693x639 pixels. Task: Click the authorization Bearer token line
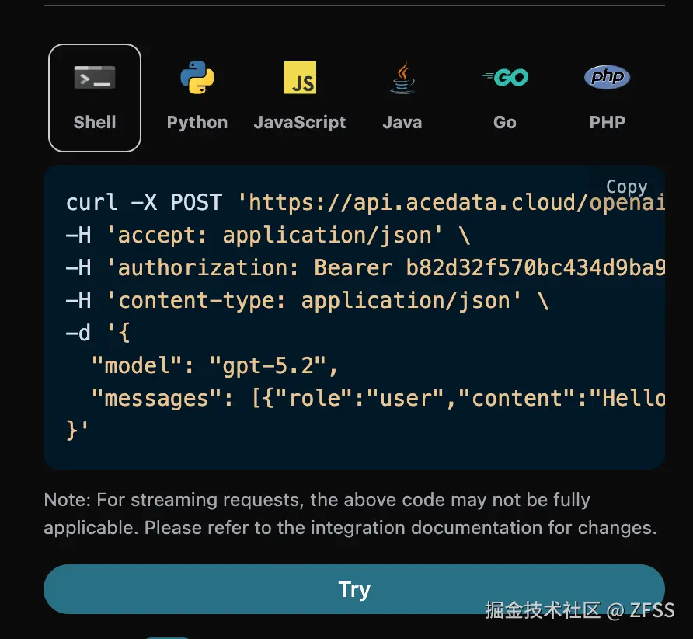365,268
